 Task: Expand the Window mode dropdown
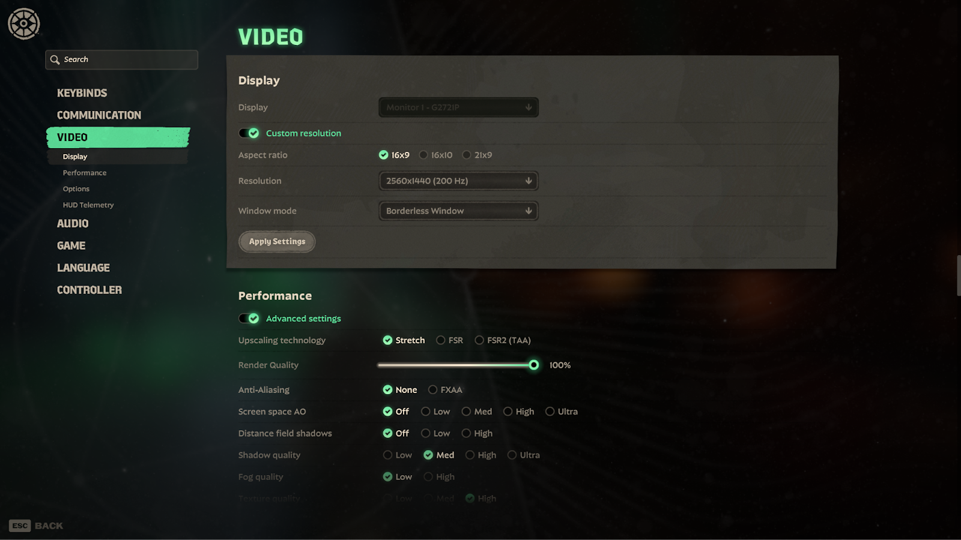coord(458,211)
